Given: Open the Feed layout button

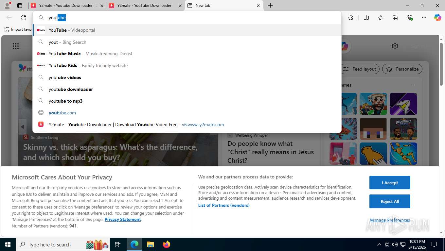Looking at the screenshot, I should [x=360, y=69].
